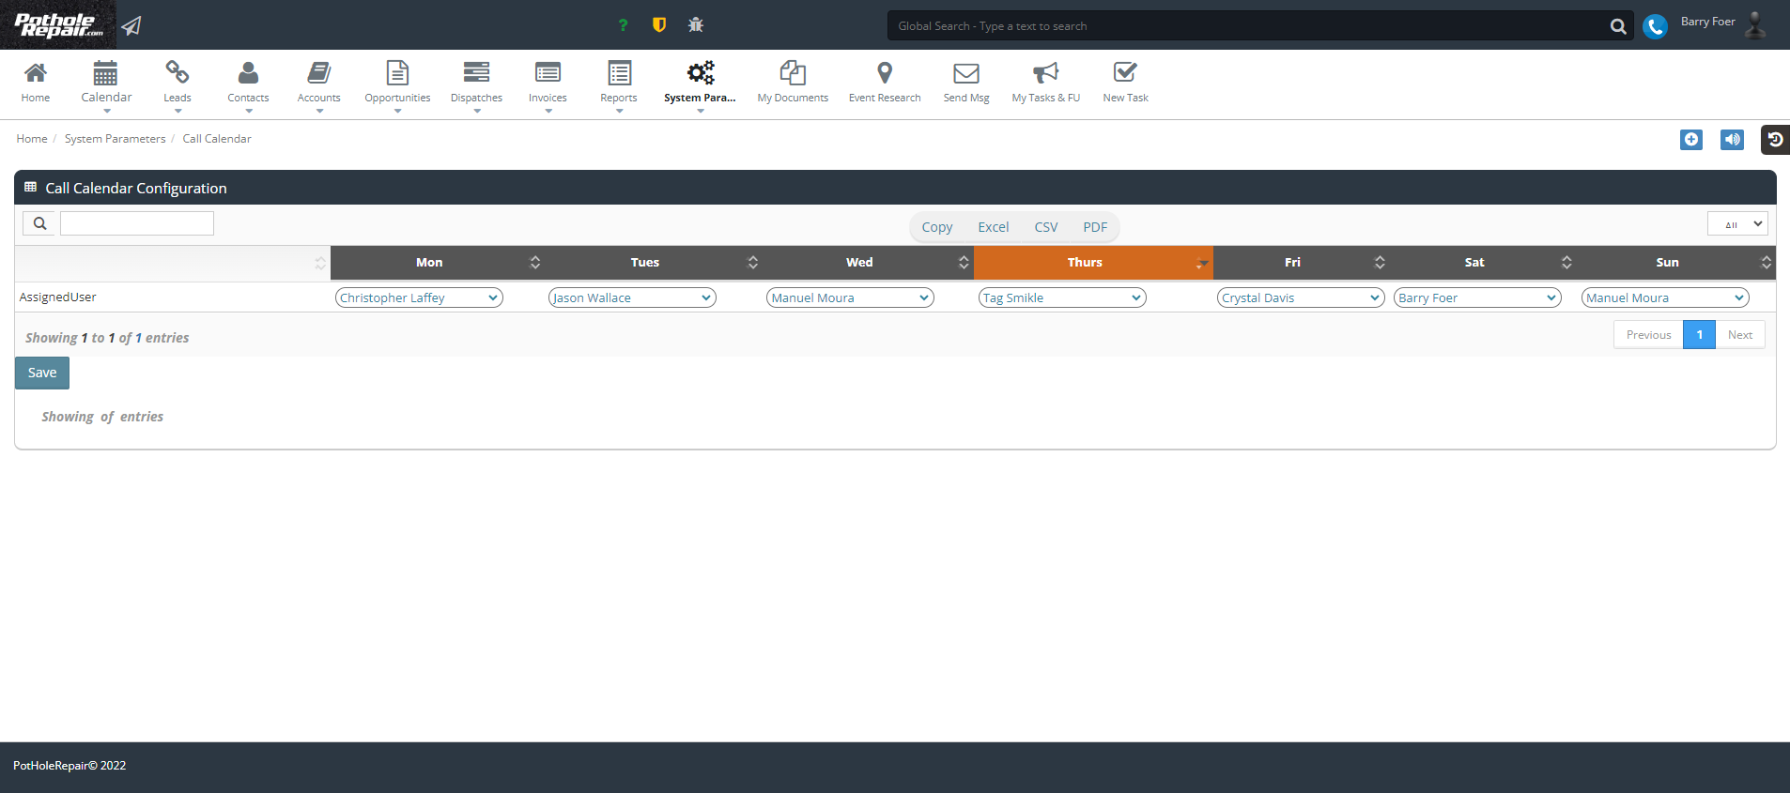Click the Barry Foer user name
Image resolution: width=1790 pixels, height=793 pixels.
point(1707,22)
